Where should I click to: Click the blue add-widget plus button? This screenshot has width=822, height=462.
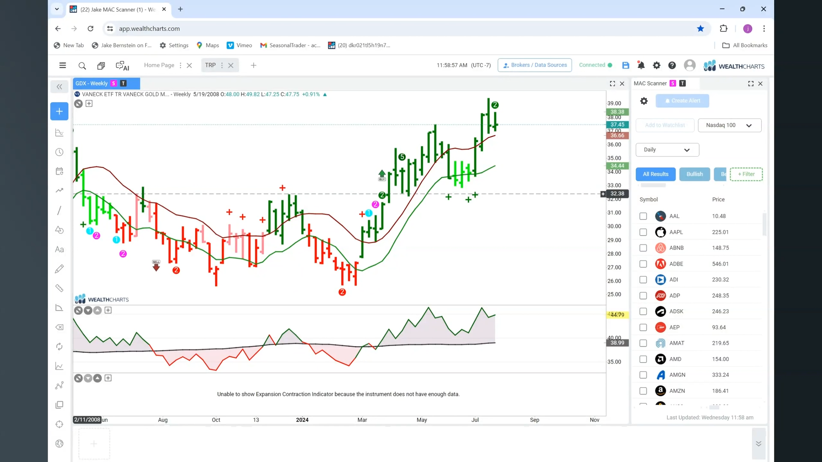click(59, 111)
